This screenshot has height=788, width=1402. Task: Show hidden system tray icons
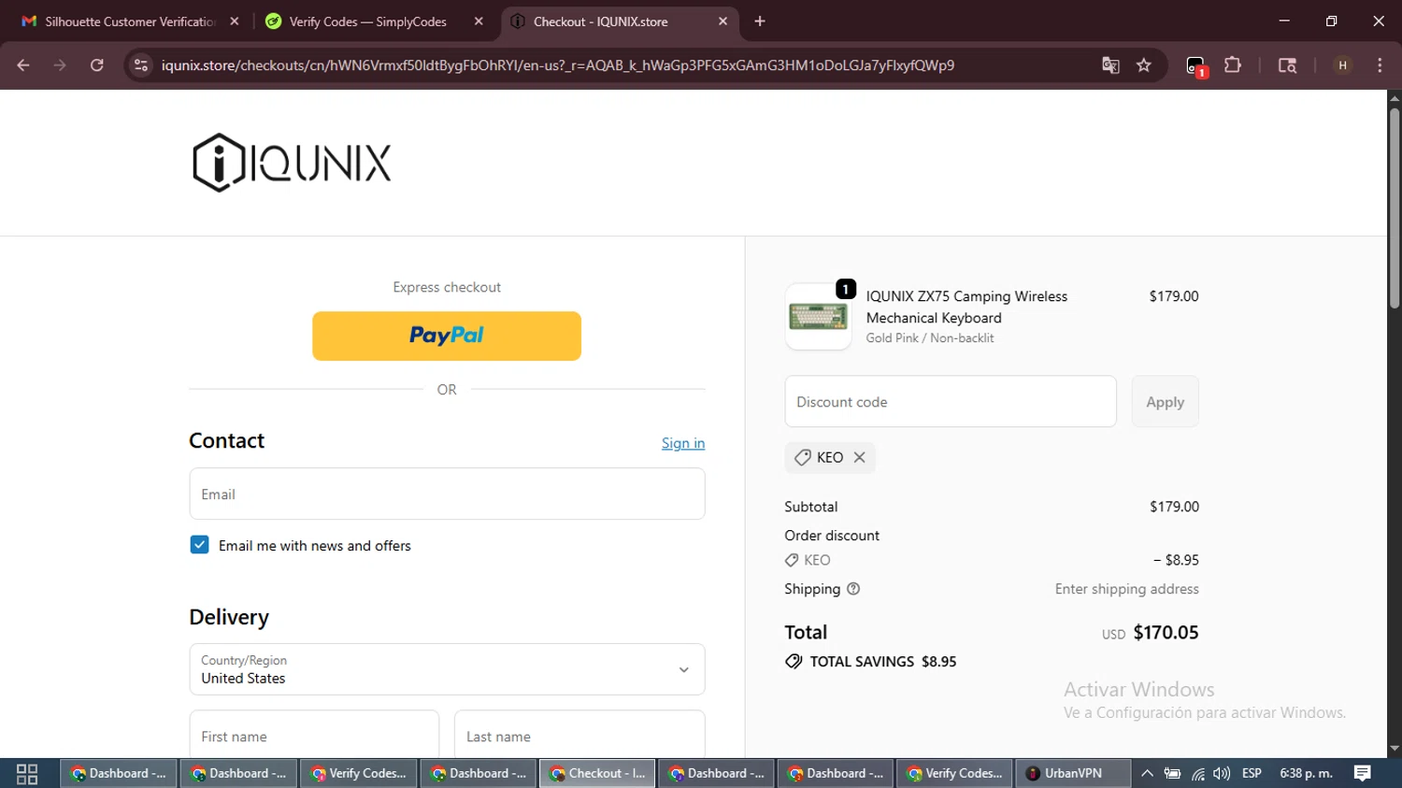coord(1147,773)
